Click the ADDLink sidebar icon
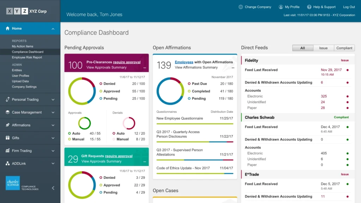This screenshot has height=203, width=361. pyautogui.click(x=8, y=163)
